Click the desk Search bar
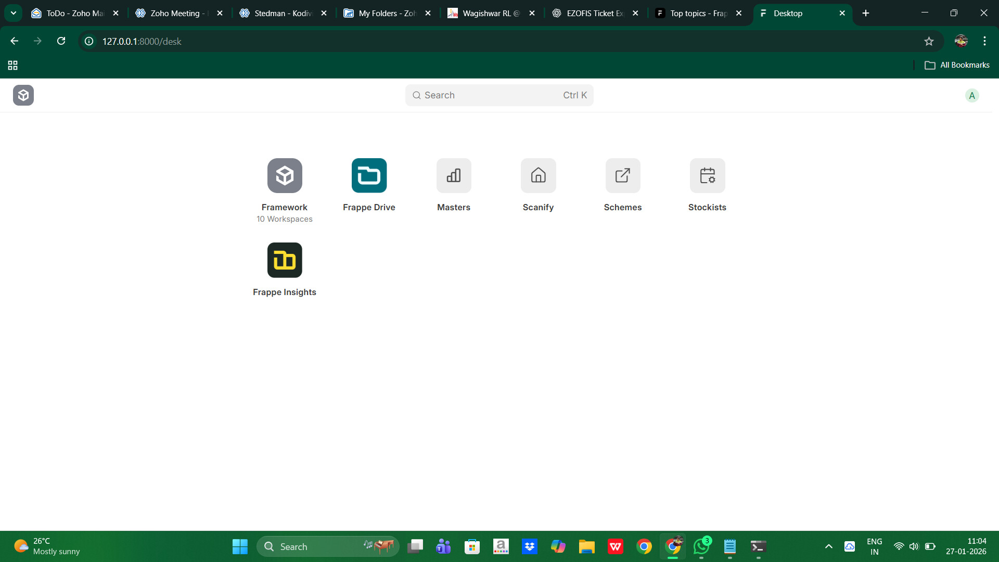The height and width of the screenshot is (562, 999). 499,95
